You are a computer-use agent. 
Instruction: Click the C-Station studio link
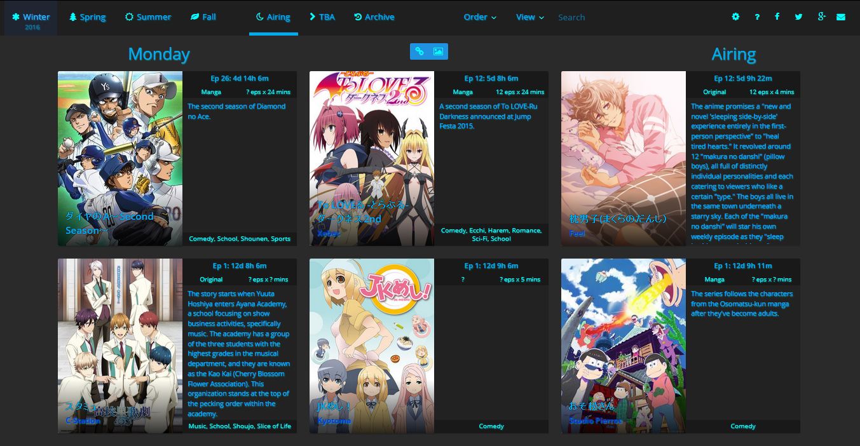(x=83, y=421)
